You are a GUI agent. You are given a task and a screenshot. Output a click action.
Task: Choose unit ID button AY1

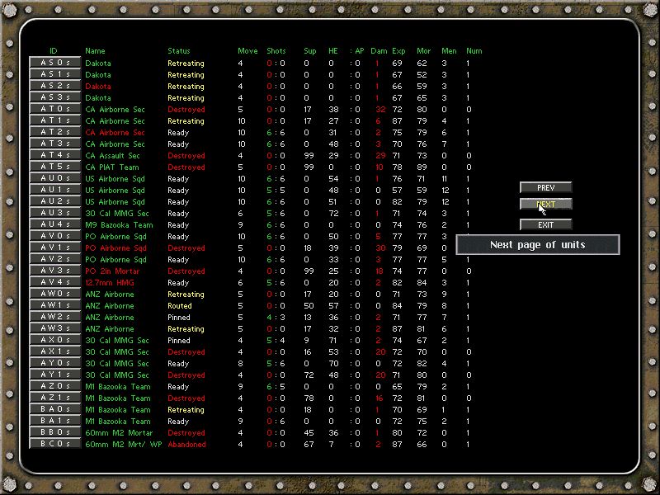pos(54,375)
